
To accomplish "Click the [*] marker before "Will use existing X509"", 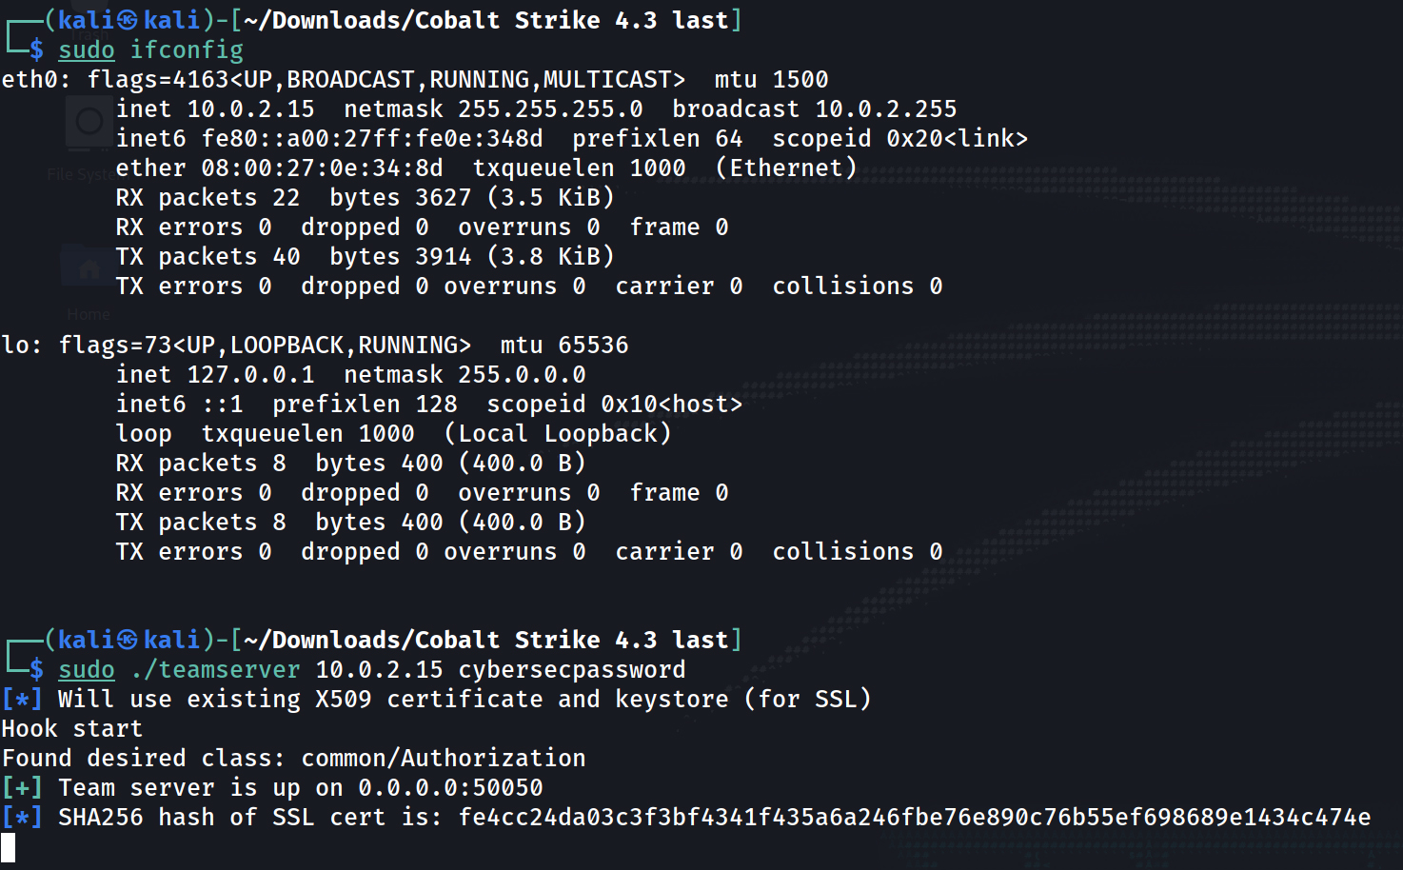I will tap(22, 700).
